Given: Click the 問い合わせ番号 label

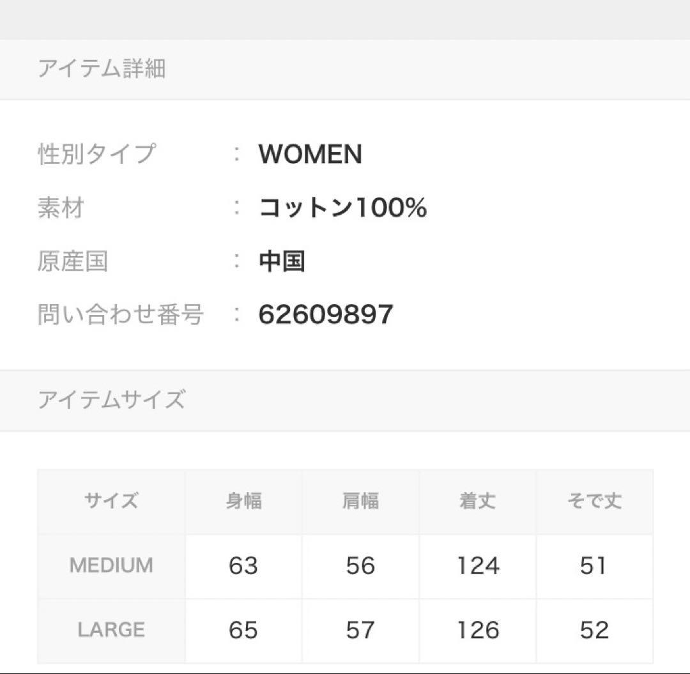Looking at the screenshot, I should [121, 314].
